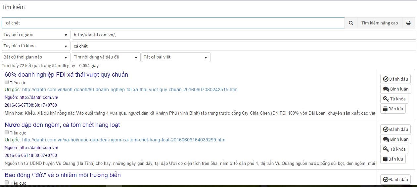Open Bình luận for 'Nước đập đen ngòm' article
This screenshot has width=417, height=187.
coord(396,139)
